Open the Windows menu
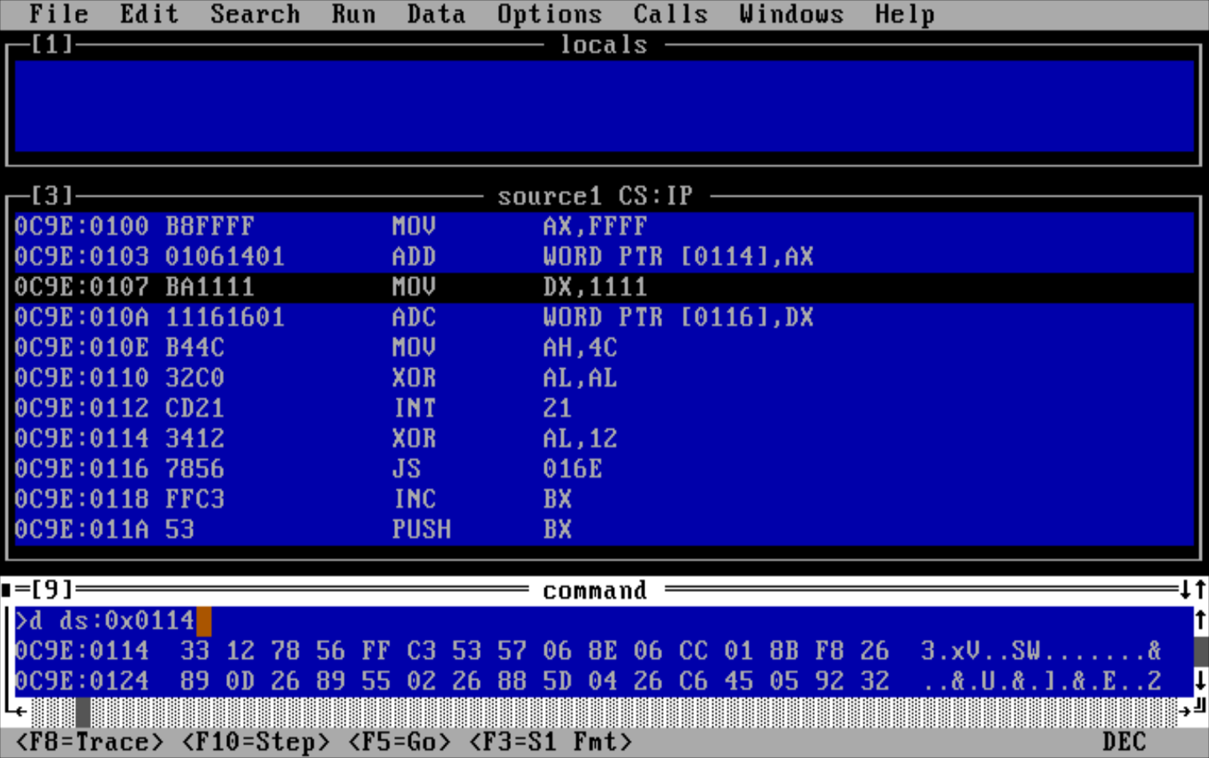Viewport: 1209px width, 758px height. pyautogui.click(x=792, y=14)
